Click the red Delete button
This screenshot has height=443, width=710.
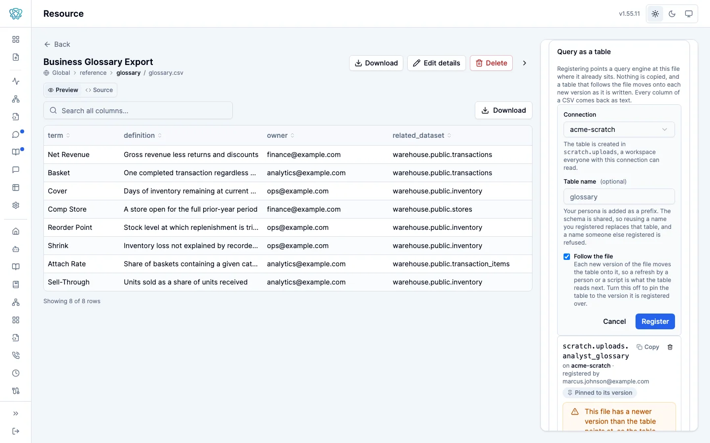492,63
